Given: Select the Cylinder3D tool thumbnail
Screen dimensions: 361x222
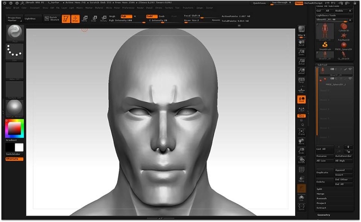Looking at the screenshot, I should point(343,27).
